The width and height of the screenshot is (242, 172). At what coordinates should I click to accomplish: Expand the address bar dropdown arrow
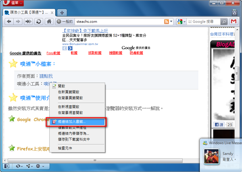click(x=171, y=22)
